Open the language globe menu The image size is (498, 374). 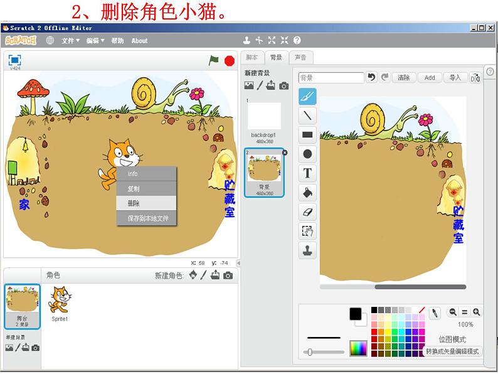pyautogui.click(x=50, y=40)
